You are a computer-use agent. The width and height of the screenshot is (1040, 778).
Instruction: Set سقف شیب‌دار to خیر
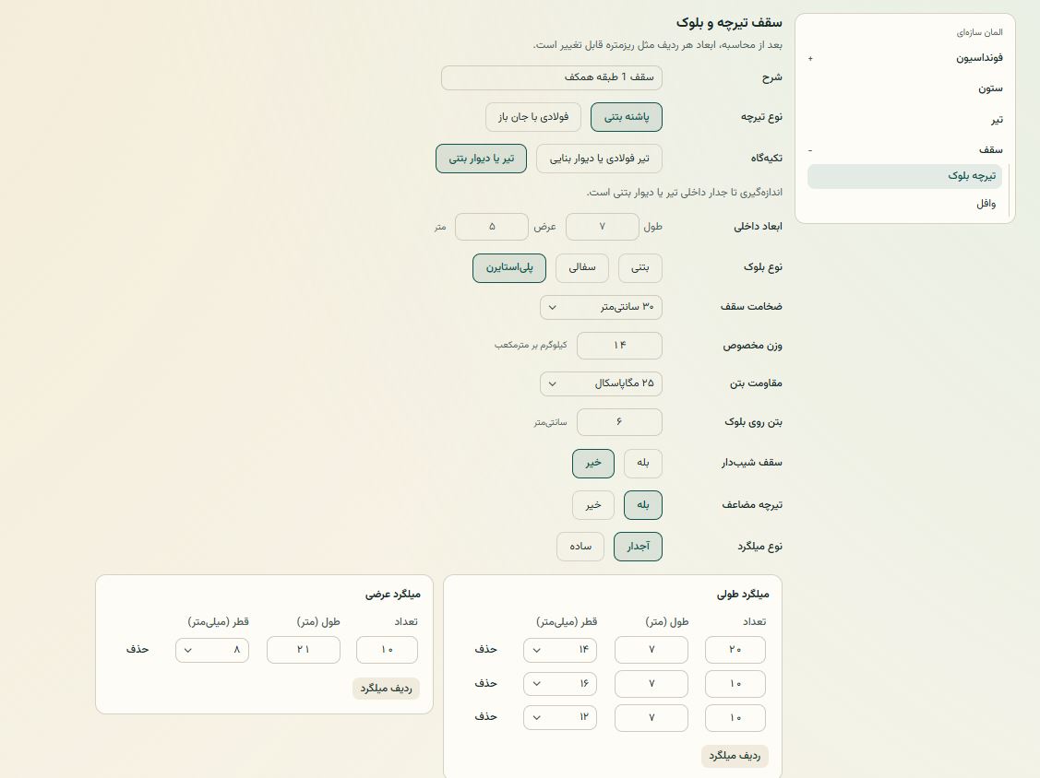593,464
